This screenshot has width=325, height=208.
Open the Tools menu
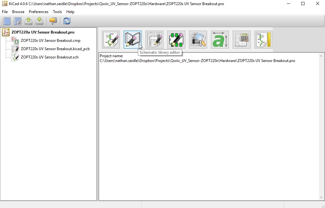[x=57, y=12]
